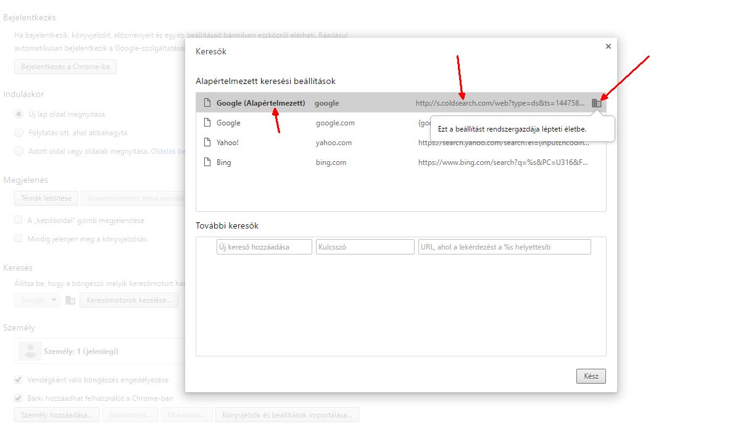
Task: Click the Bing search URL text
Action: [503, 162]
